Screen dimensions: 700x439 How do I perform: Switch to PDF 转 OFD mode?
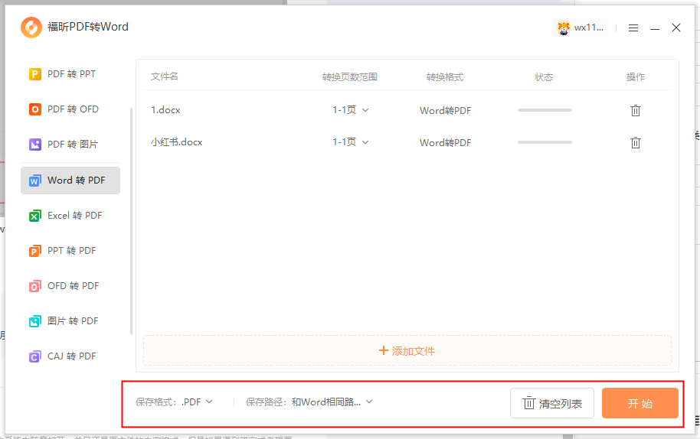click(70, 109)
